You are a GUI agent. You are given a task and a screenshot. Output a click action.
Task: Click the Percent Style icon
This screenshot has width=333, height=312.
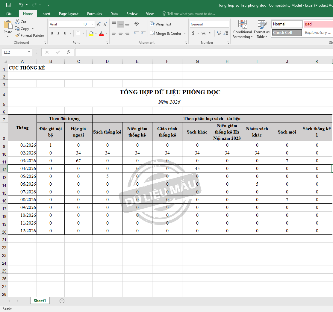point(203,33)
